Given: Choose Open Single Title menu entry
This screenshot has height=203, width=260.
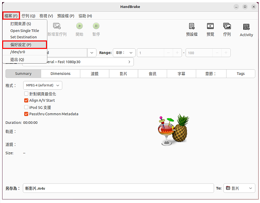Looking at the screenshot, I should point(25,31).
